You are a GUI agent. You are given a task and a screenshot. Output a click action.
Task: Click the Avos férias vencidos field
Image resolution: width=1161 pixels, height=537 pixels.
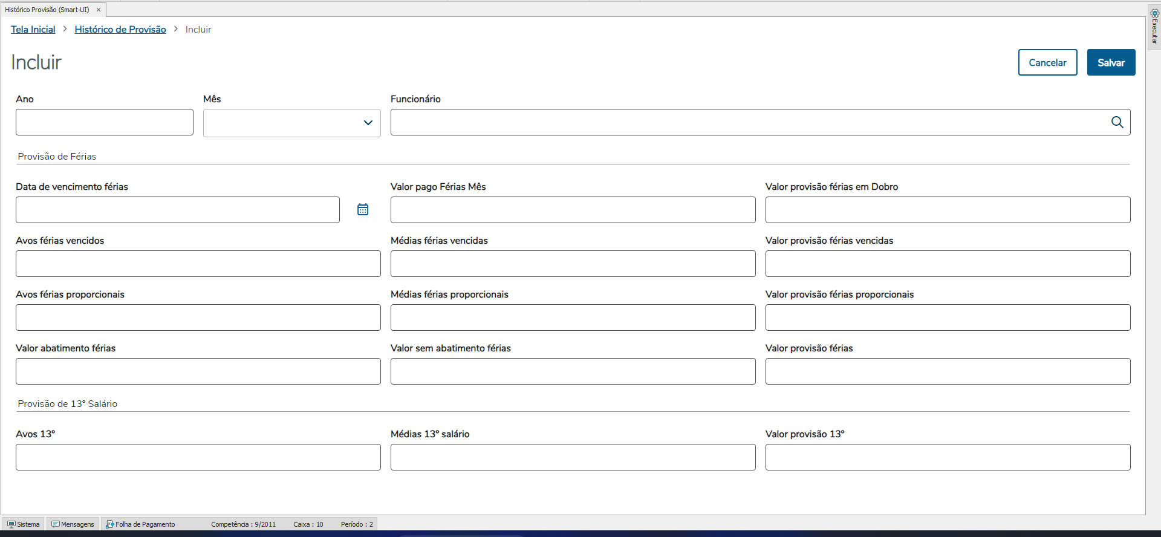(x=198, y=264)
